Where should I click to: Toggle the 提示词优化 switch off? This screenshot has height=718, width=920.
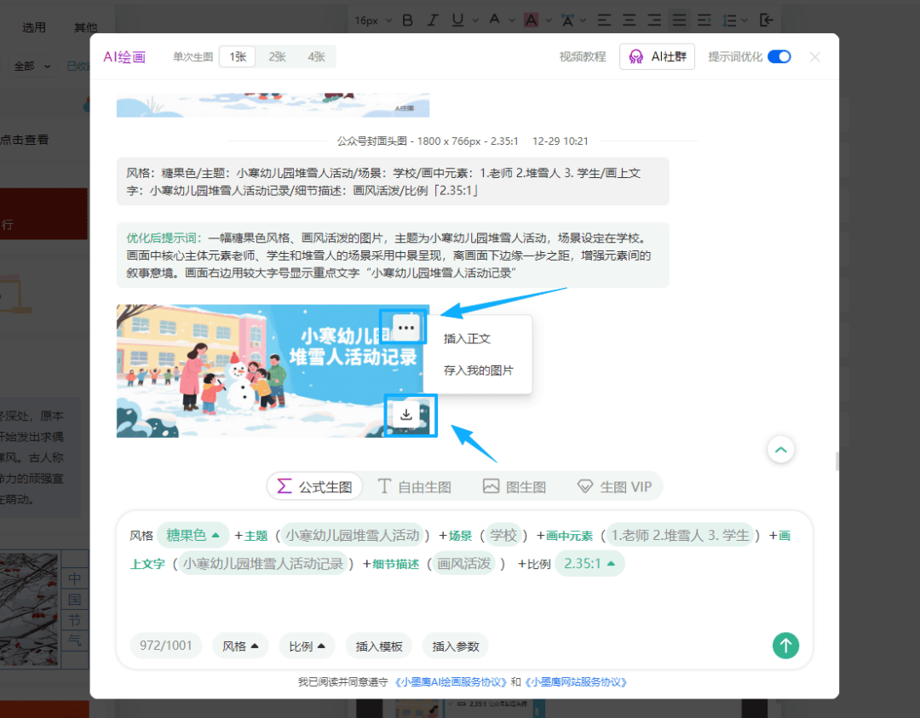tap(779, 57)
